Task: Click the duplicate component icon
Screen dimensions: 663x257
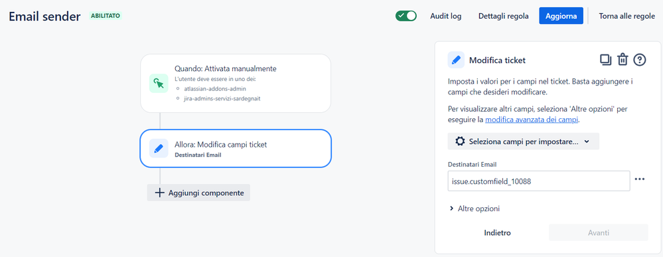Action: [x=605, y=60]
